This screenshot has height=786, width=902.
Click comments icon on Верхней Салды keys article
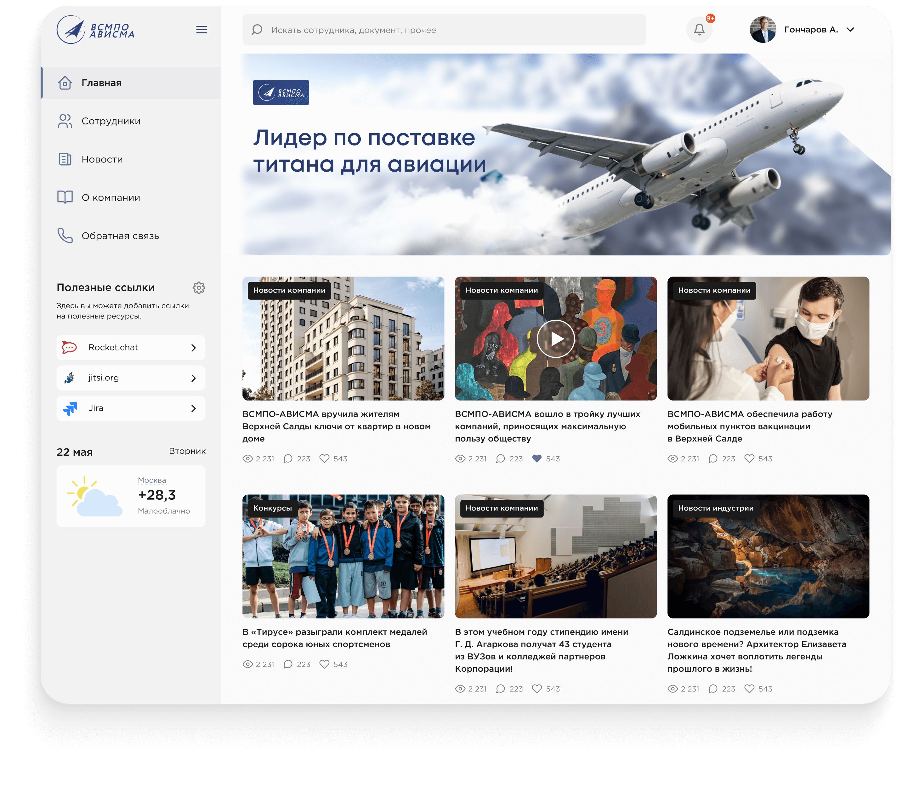(288, 459)
